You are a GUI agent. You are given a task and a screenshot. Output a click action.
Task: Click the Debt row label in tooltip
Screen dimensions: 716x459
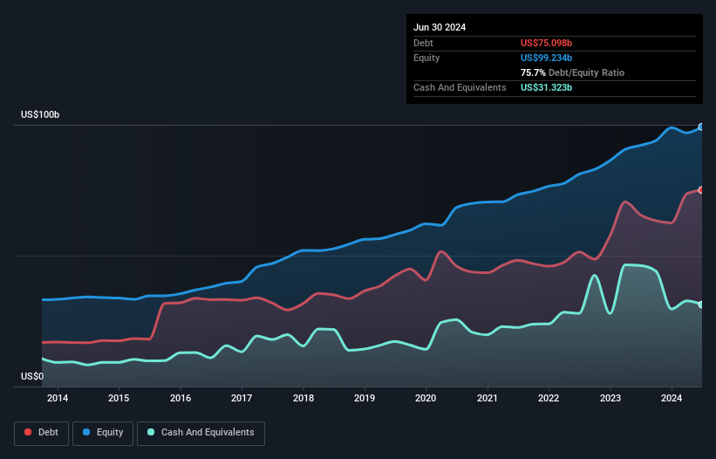pyautogui.click(x=423, y=43)
